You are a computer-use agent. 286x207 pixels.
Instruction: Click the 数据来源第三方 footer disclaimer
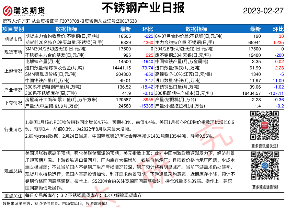[x=55, y=204]
